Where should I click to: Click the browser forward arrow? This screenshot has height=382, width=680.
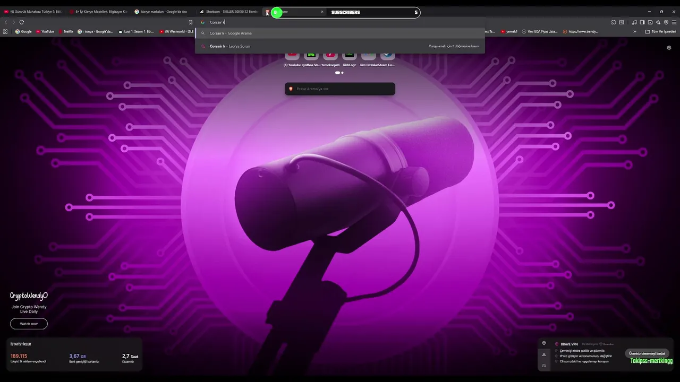coord(14,22)
